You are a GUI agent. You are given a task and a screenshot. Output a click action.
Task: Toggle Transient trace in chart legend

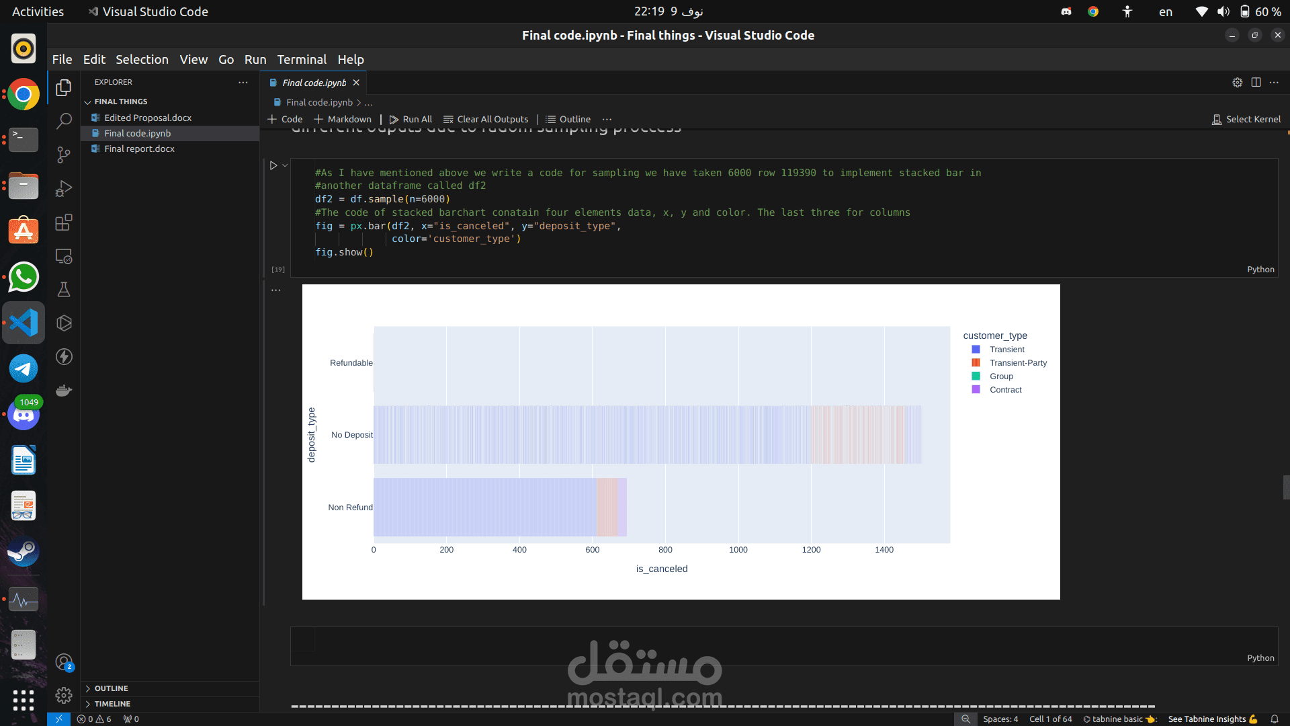click(x=1006, y=350)
